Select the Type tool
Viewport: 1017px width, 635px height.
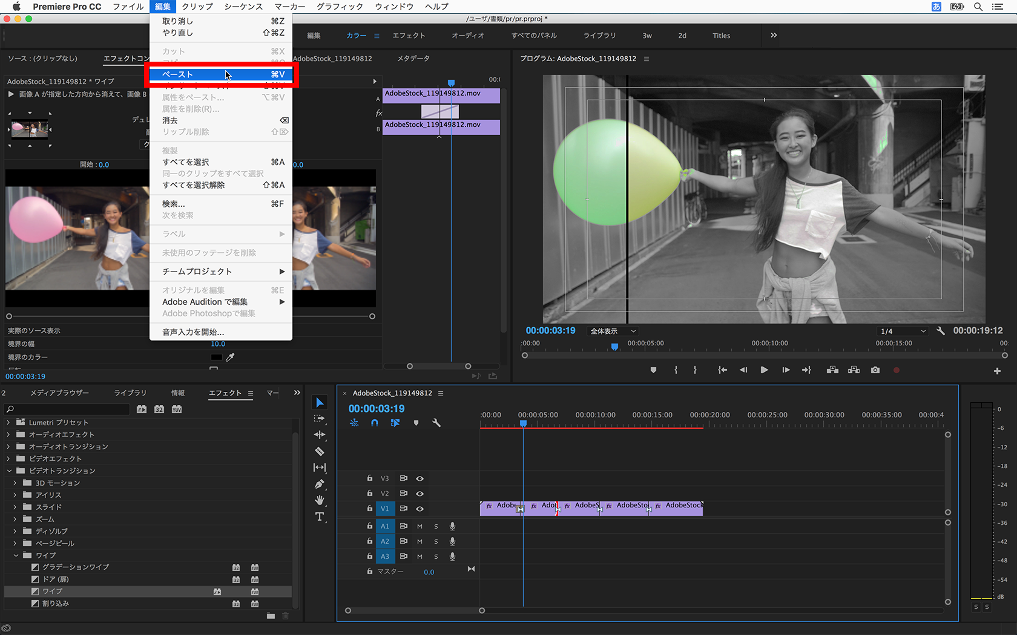(320, 516)
